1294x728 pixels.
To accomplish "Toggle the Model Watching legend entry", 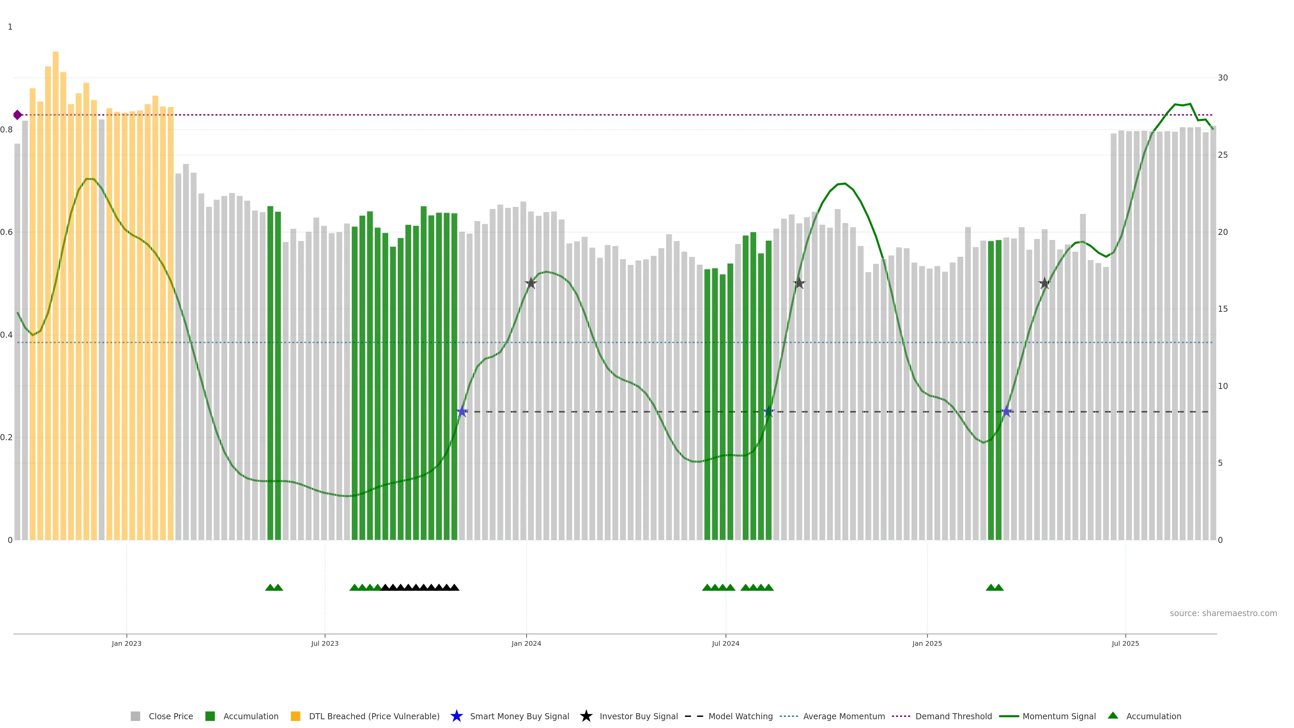I will pos(740,717).
